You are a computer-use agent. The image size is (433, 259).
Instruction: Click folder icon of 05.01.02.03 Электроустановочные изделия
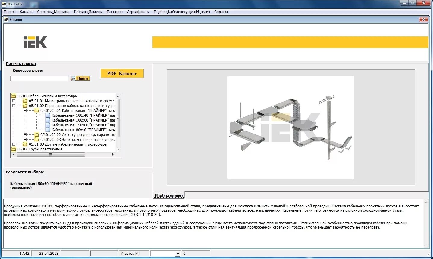pos(36,140)
